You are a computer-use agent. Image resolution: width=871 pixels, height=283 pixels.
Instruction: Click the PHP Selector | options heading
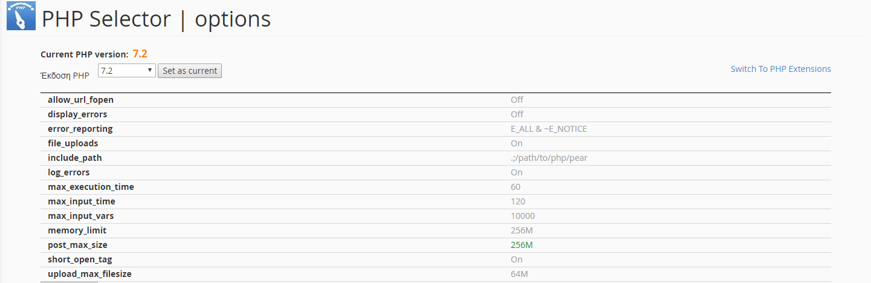pos(156,19)
